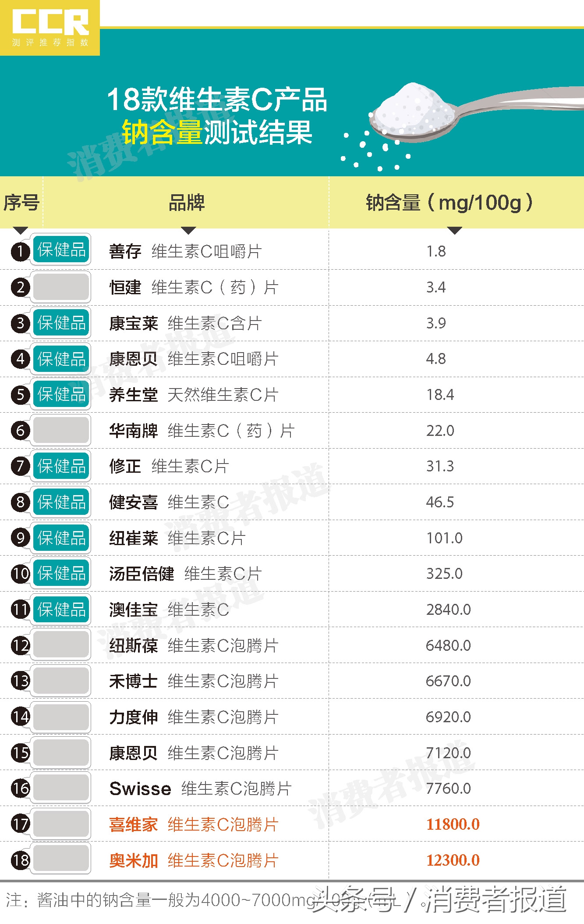The image size is (584, 924).
Task: Select the number 17 circle badge
Action: click(x=20, y=824)
